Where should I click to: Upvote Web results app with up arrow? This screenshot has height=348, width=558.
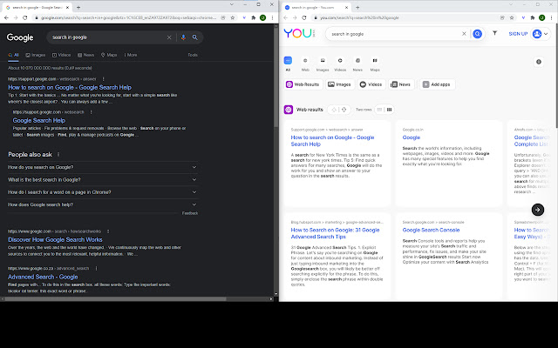point(334,110)
